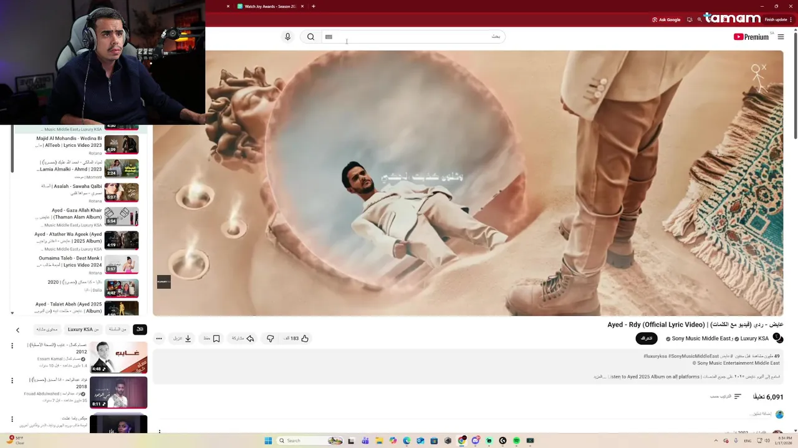Expand description via 'المزيد' link

point(599,377)
